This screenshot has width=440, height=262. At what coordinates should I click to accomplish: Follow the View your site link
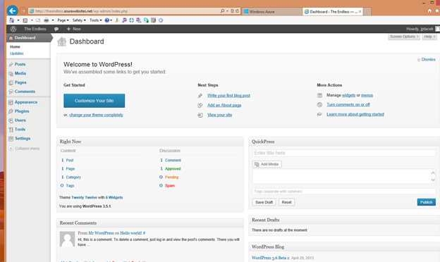(219, 115)
